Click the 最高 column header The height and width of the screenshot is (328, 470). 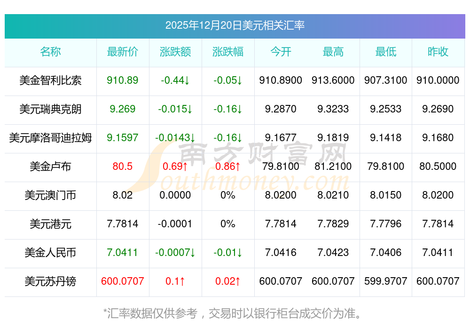point(333,52)
